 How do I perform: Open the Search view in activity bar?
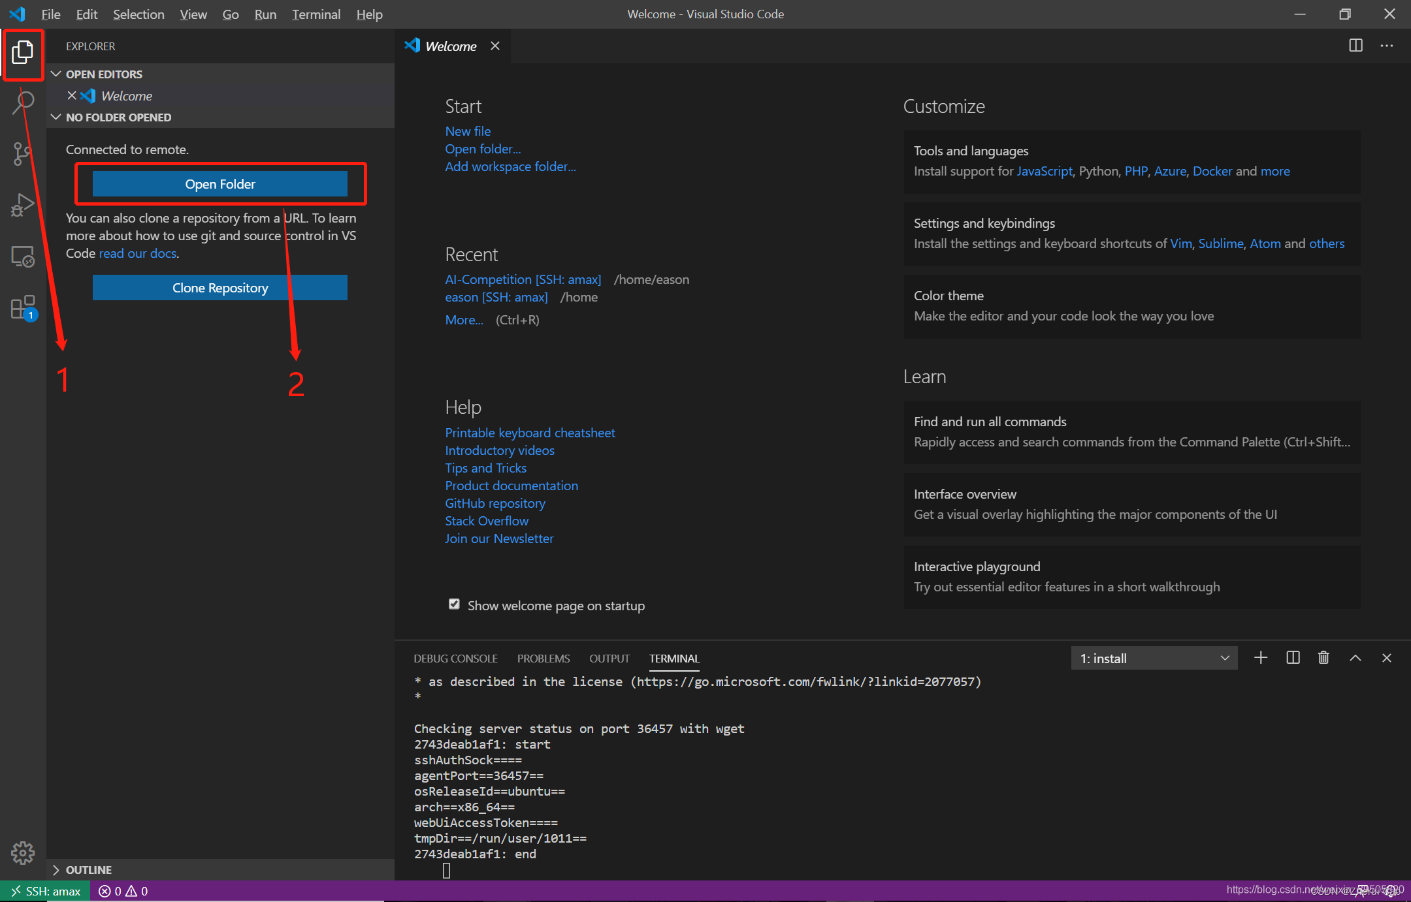(x=23, y=102)
